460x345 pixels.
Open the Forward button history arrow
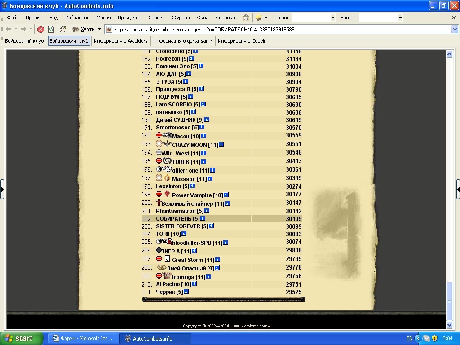click(x=31, y=29)
